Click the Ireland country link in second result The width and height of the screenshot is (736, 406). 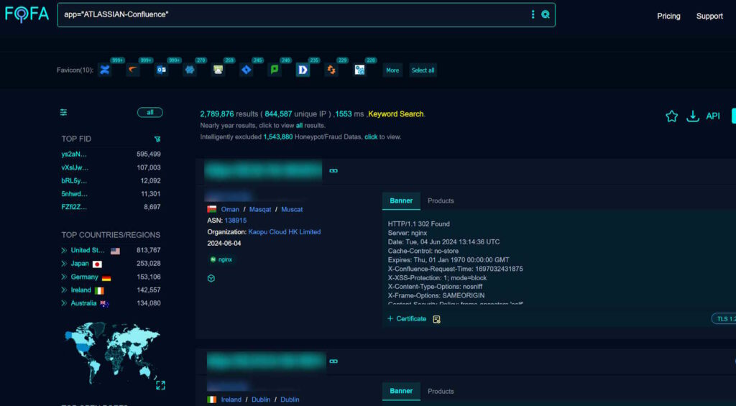click(231, 400)
